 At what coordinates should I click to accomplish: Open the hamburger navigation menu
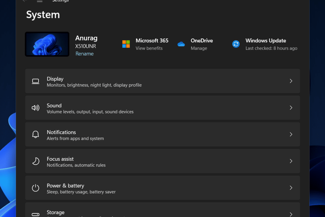point(39,1)
